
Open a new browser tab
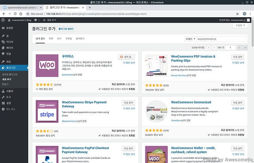tap(90, 7)
